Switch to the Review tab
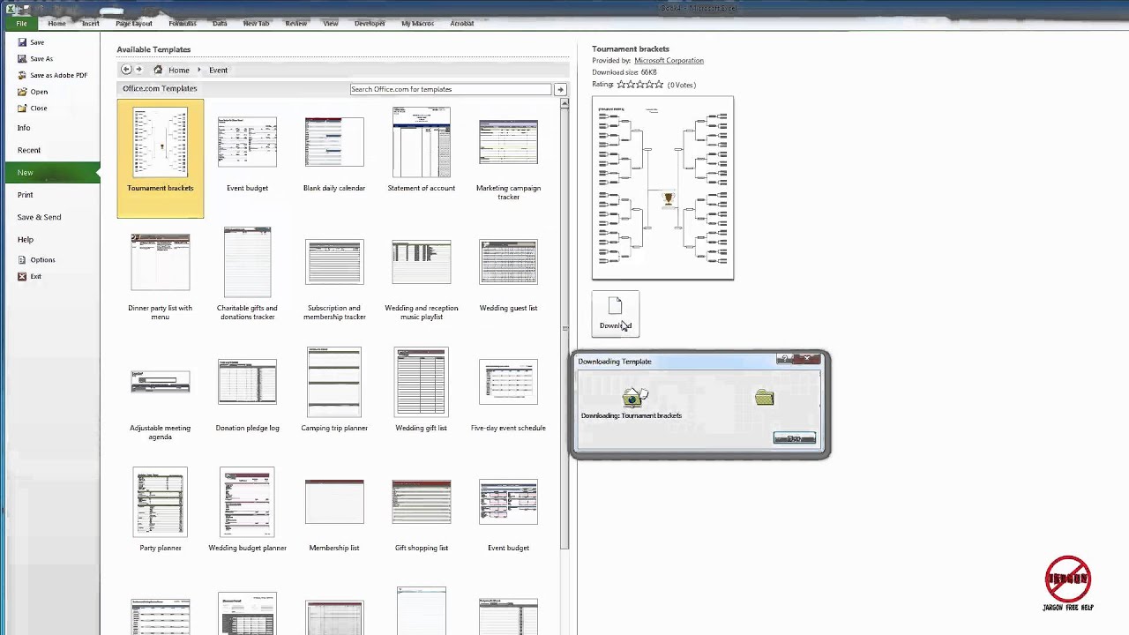 [x=295, y=24]
